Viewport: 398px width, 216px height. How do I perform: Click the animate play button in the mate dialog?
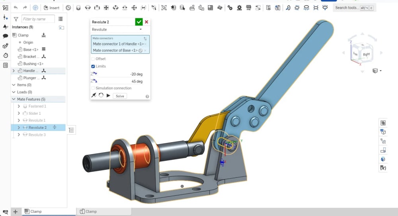(x=108, y=96)
